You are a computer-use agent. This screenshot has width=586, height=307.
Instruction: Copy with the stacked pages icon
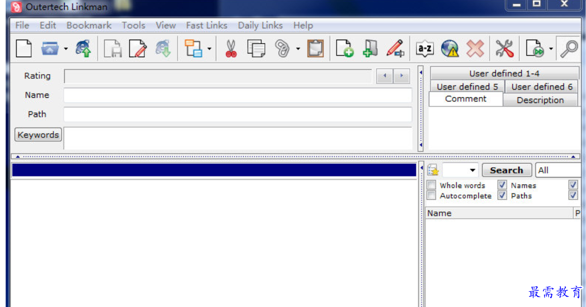(x=256, y=49)
